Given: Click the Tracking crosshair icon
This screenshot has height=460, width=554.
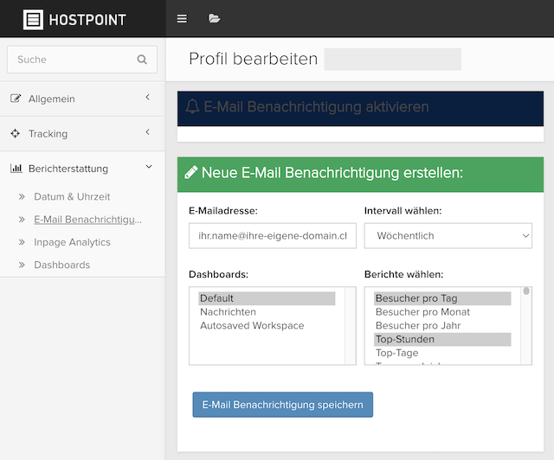Looking at the screenshot, I should tap(16, 133).
